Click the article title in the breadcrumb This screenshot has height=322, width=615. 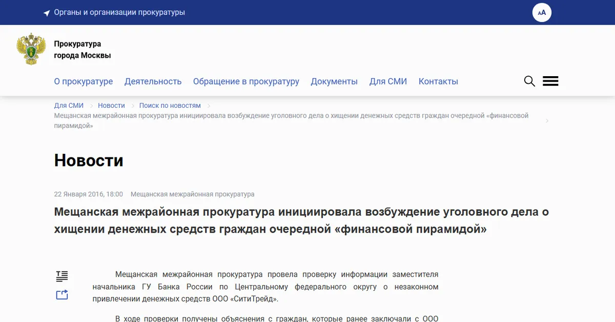pos(291,121)
